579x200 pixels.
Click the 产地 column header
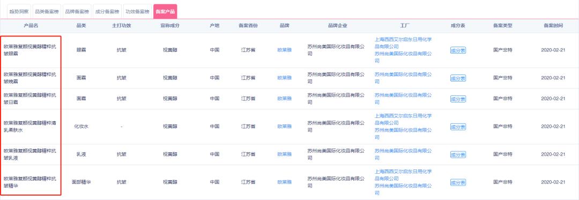(x=214, y=26)
